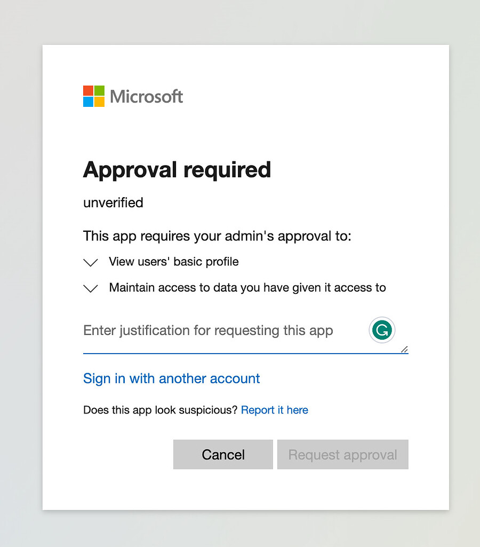Click the blue square of Microsoft logo
Image resolution: width=480 pixels, height=547 pixels.
tap(88, 101)
